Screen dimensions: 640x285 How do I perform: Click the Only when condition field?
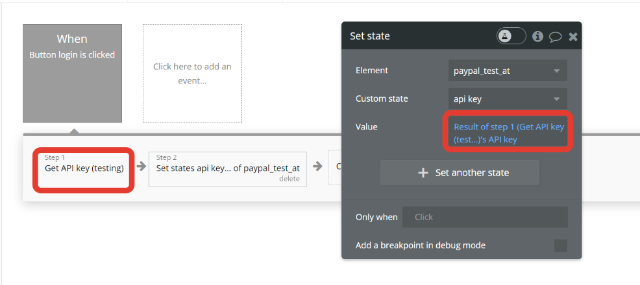(x=484, y=217)
